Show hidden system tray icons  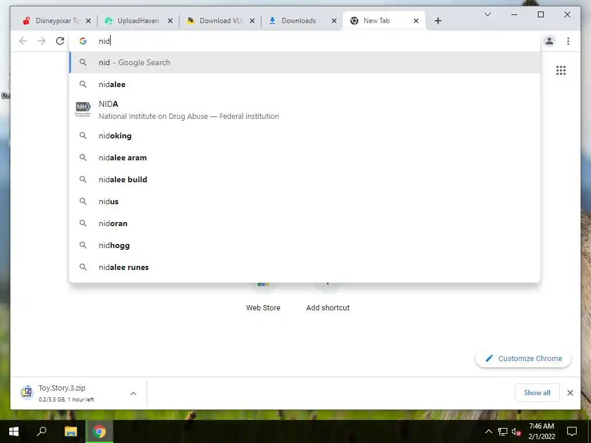(488, 431)
